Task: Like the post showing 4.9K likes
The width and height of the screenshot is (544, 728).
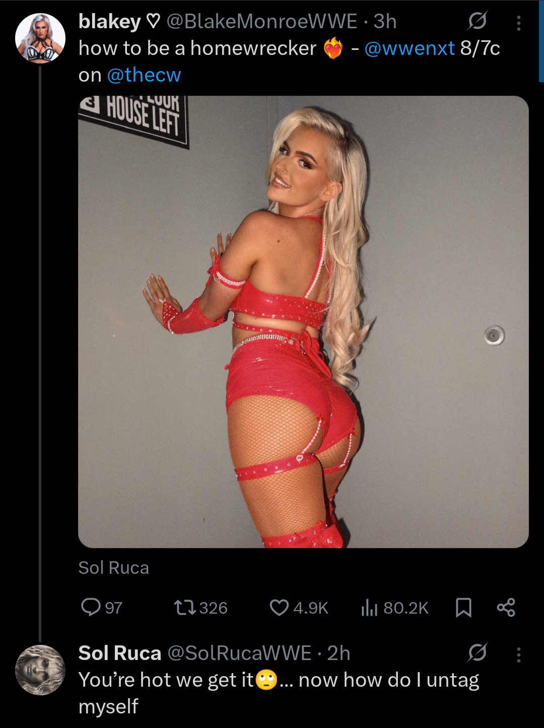Action: (x=299, y=608)
